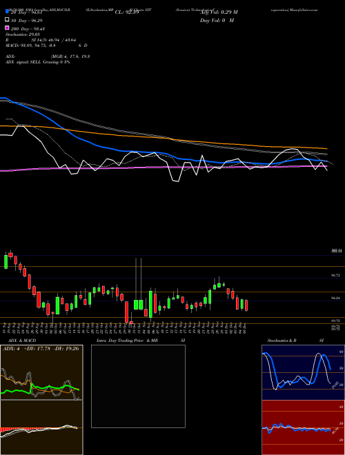
Task: Click the empty Intra Day Trading Price panel
Action: [138, 386]
